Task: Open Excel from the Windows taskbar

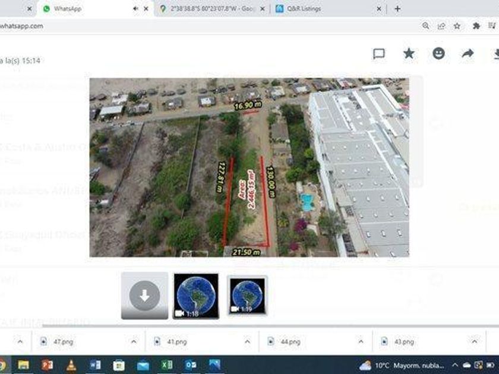Action: 167,365
